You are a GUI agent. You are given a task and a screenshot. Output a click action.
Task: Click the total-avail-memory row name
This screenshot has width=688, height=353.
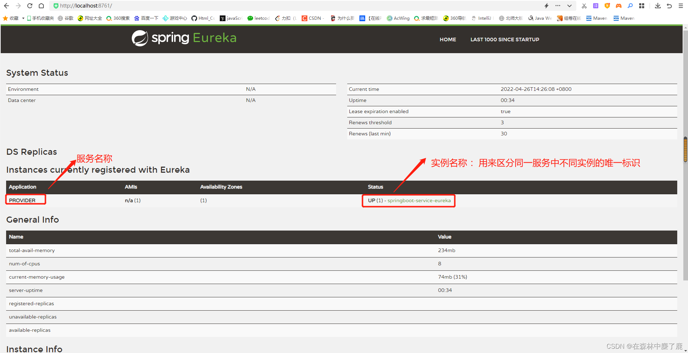point(32,250)
